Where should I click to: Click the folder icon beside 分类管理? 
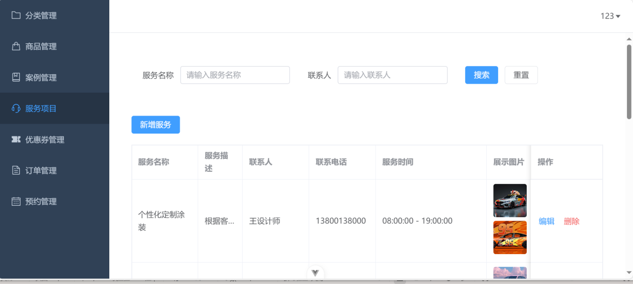[16, 15]
